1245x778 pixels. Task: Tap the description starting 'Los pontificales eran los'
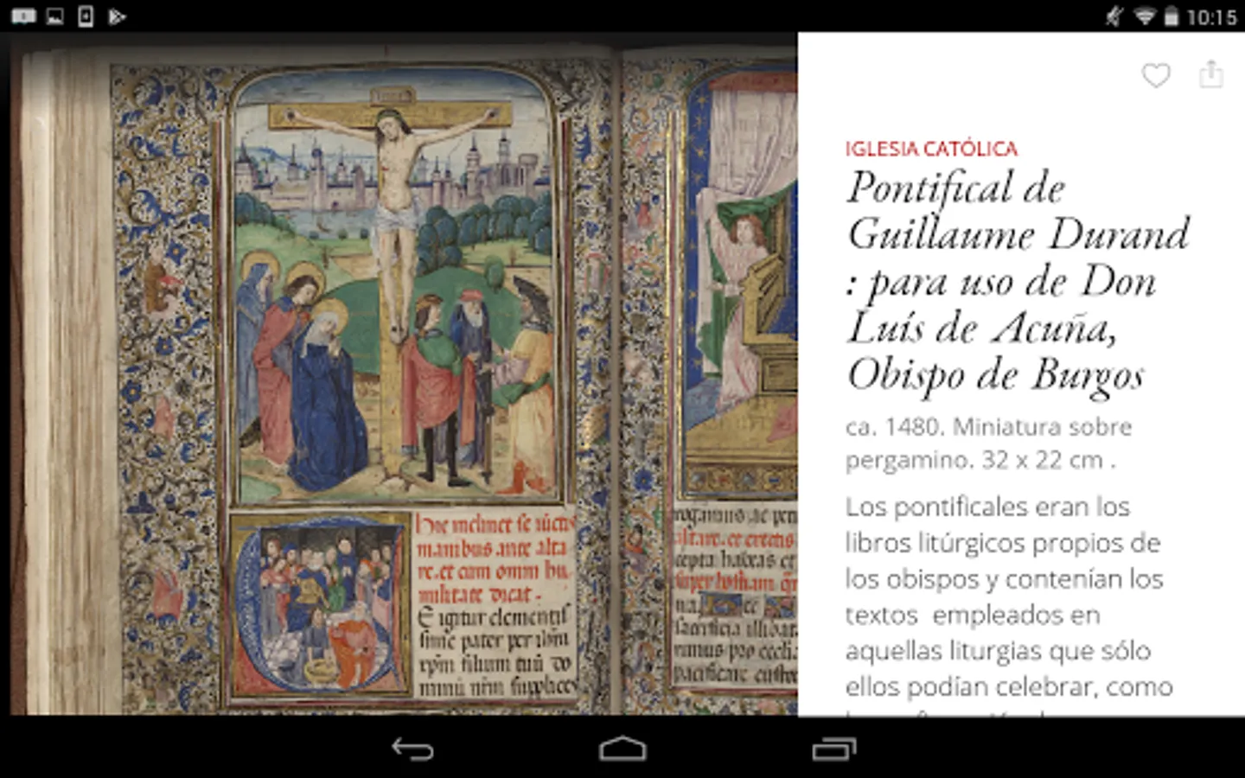point(1009,603)
